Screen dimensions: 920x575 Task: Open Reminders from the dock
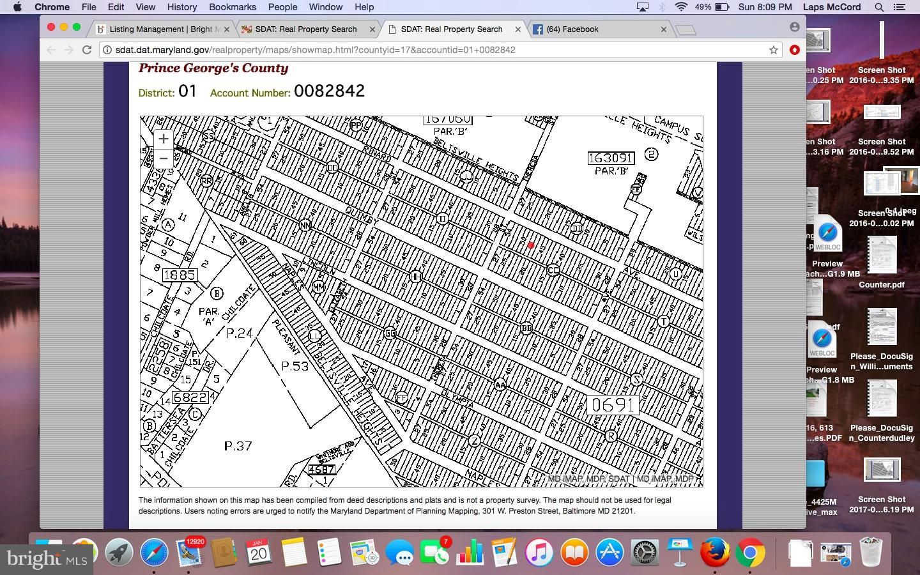(x=329, y=552)
